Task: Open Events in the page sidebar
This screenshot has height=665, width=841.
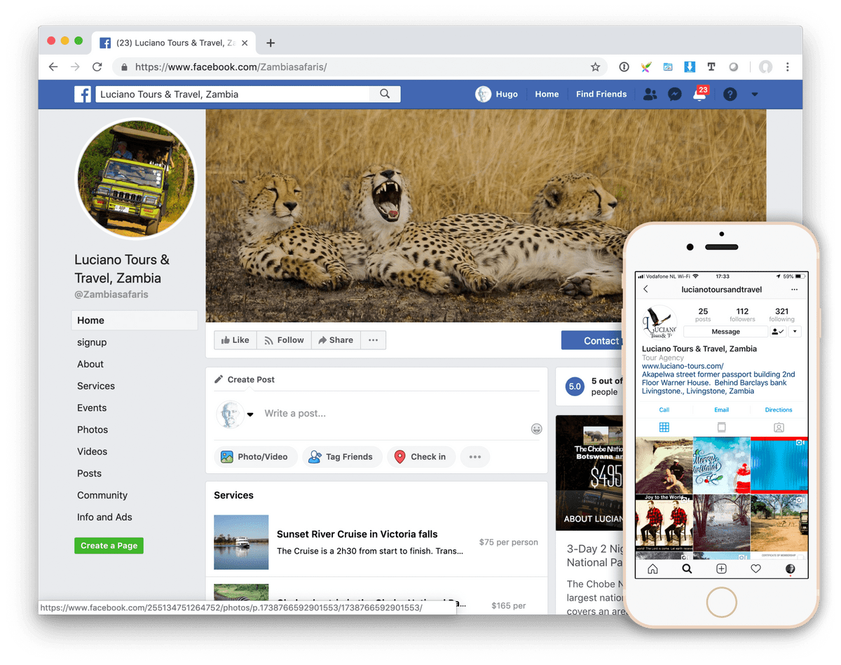Action: (x=92, y=407)
